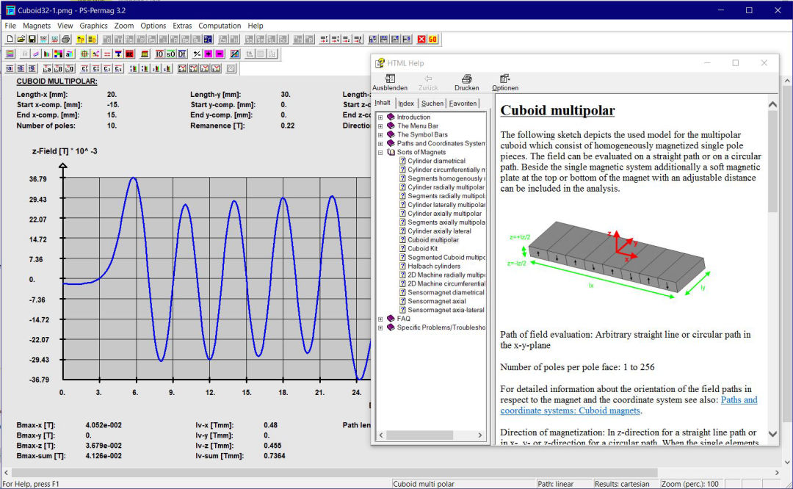Image resolution: width=793 pixels, height=489 pixels.
Task: Click the magenta minus toolbar icon
Action: pos(220,54)
